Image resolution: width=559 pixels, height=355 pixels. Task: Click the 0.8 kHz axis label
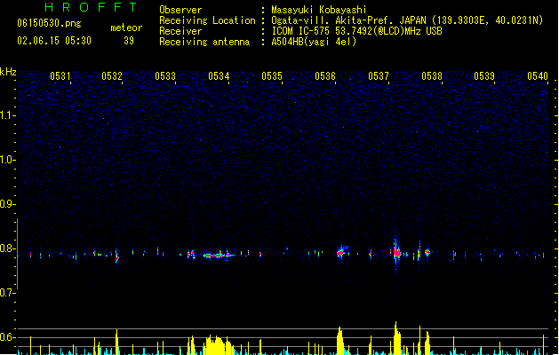pos(7,248)
